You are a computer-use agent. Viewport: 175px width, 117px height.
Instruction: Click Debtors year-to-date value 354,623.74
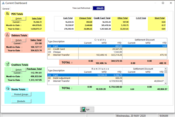36,51
